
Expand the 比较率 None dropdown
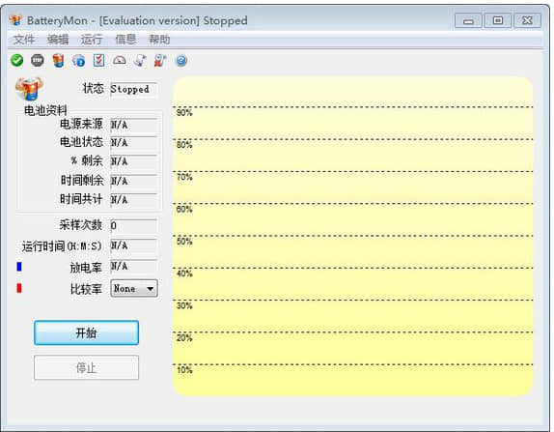134,289
